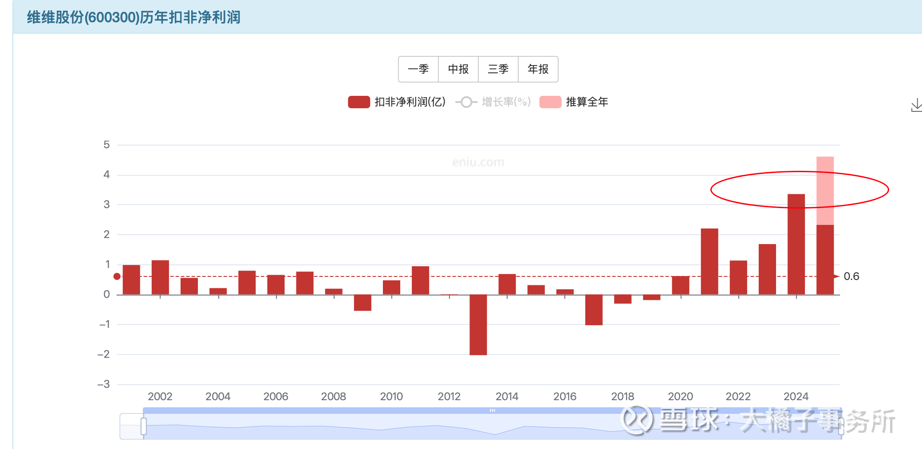Viewport: 922px width, 449px height.
Task: Click the 2001 profit bar
Action: [x=131, y=280]
